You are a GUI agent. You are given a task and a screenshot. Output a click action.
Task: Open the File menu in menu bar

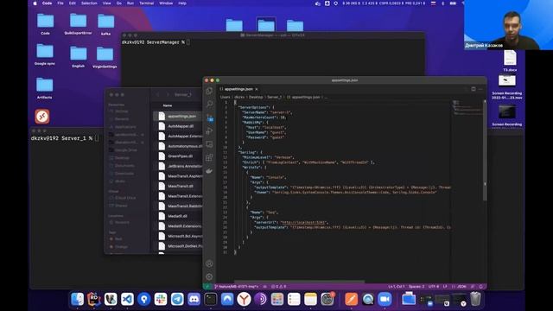[x=60, y=3]
